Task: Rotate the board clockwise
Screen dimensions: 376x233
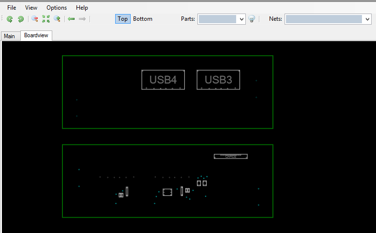Action: coord(21,19)
